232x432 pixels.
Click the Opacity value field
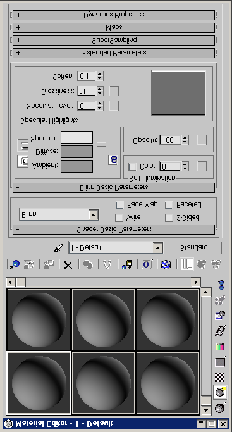click(x=170, y=140)
